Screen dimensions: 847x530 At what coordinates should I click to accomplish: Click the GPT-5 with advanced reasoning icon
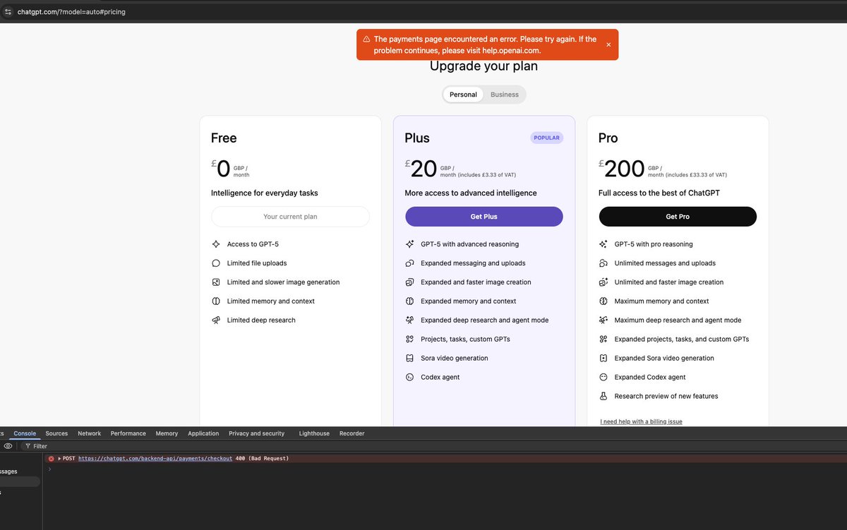[x=409, y=244]
